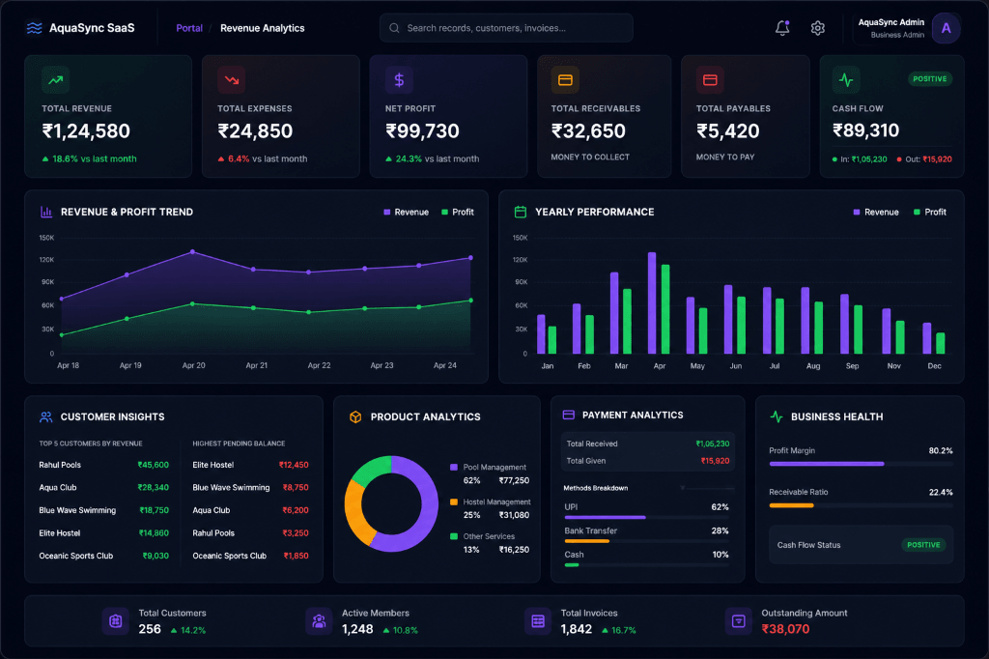This screenshot has height=659, width=989.
Task: Click the Hostel Management orange legend swatch
Action: tap(454, 501)
